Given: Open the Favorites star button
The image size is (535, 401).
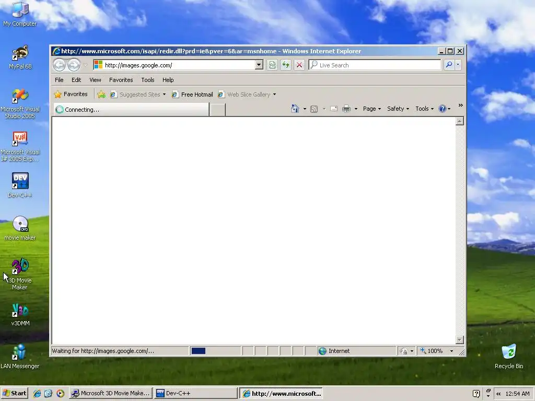Looking at the screenshot, I should click(71, 94).
